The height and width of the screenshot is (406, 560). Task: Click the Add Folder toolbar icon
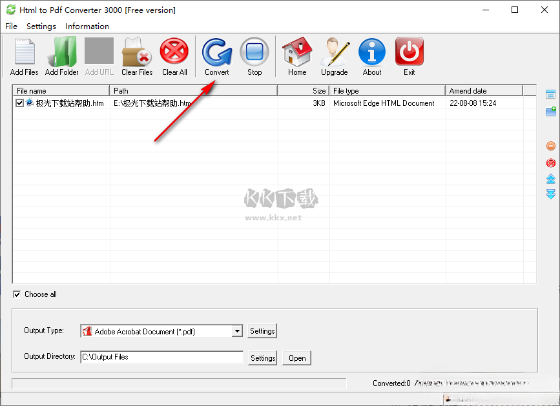pos(62,52)
